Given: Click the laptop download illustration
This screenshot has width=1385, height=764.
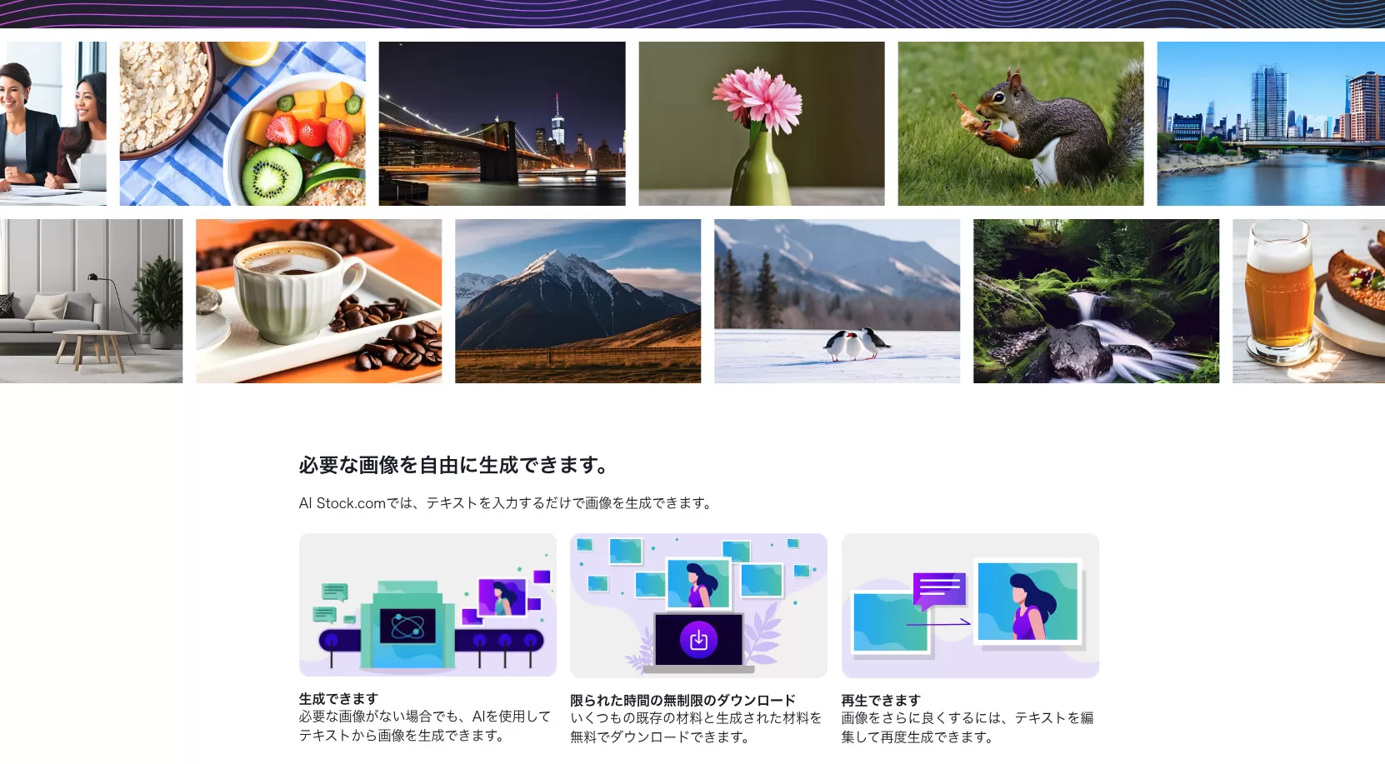Looking at the screenshot, I should (x=698, y=606).
